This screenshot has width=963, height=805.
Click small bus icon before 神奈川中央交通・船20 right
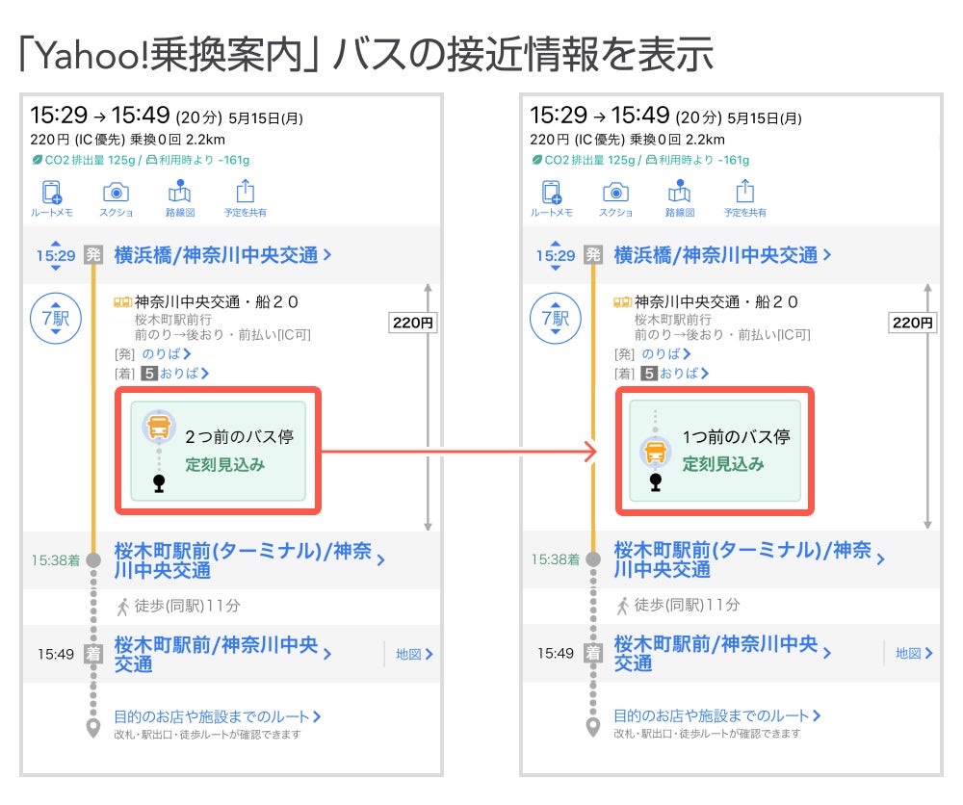(x=623, y=302)
